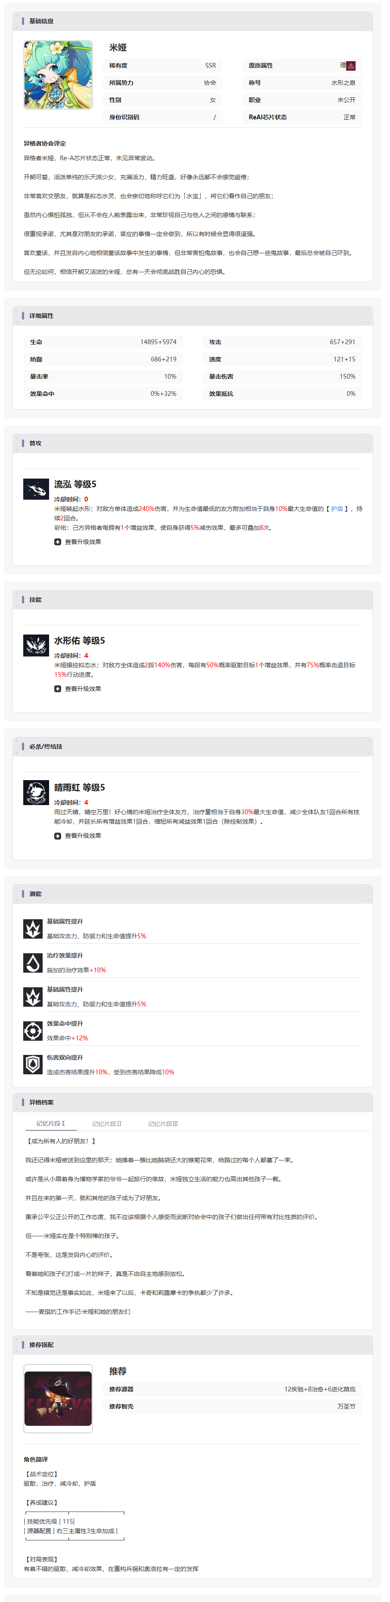Click the 流泓 normal attack skill icon

tap(36, 489)
